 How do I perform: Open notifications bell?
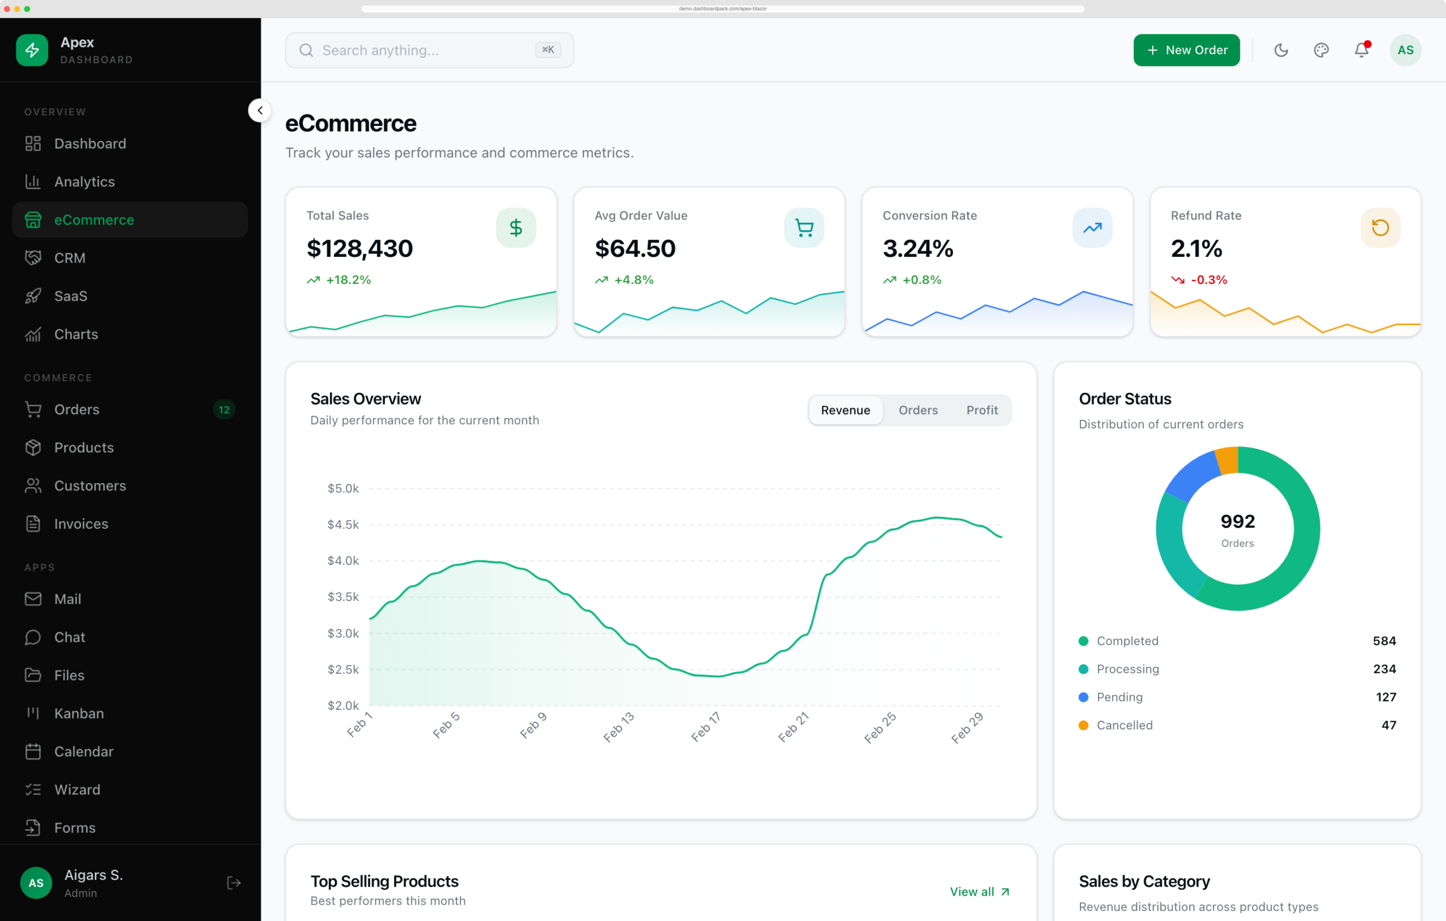click(x=1361, y=50)
